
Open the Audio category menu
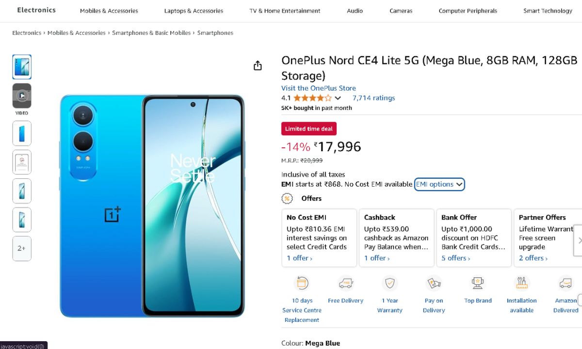coord(355,11)
